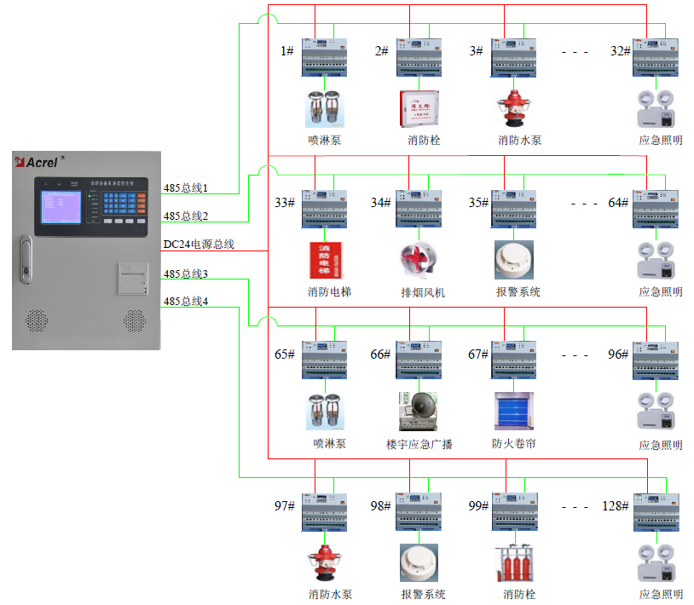694x605 pixels.
Task: Select the red fire hydrant box under 2#
Action: click(418, 107)
